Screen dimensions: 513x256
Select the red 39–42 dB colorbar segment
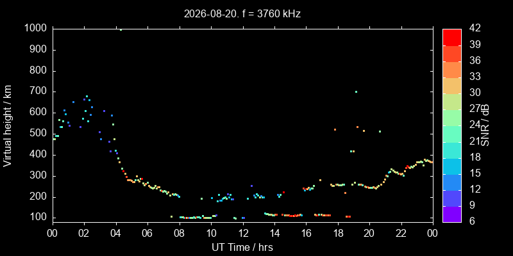(x=452, y=37)
